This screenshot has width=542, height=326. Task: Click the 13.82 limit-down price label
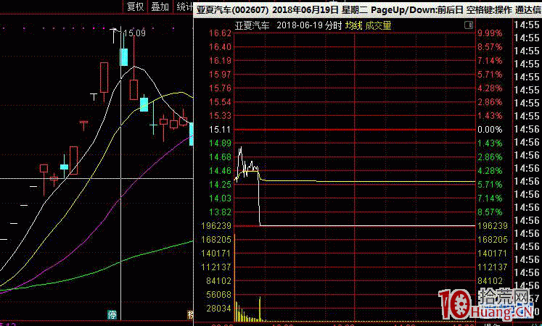[220, 212]
